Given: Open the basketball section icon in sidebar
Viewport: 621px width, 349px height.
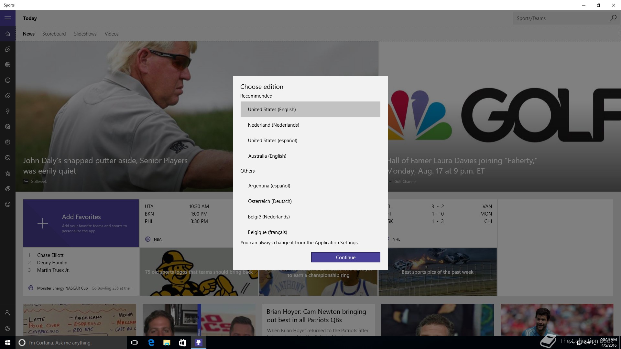Looking at the screenshot, I should click(8, 65).
